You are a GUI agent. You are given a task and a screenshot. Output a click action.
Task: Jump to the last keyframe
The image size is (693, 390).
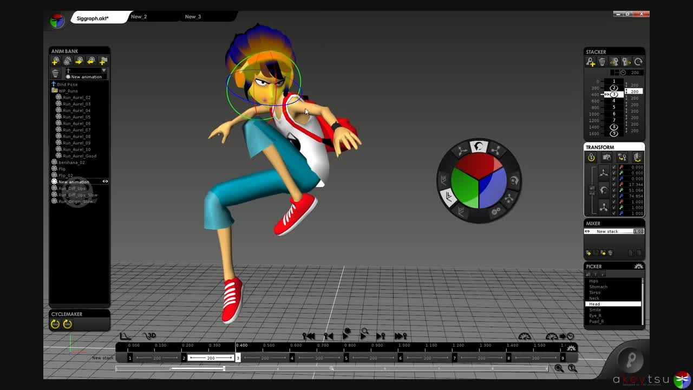[x=401, y=336]
